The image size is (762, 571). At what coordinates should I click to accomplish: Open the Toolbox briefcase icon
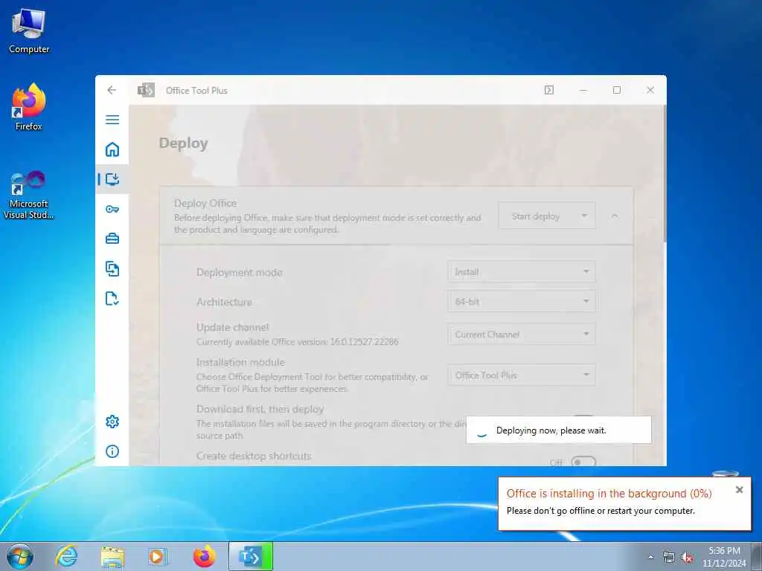(x=112, y=239)
